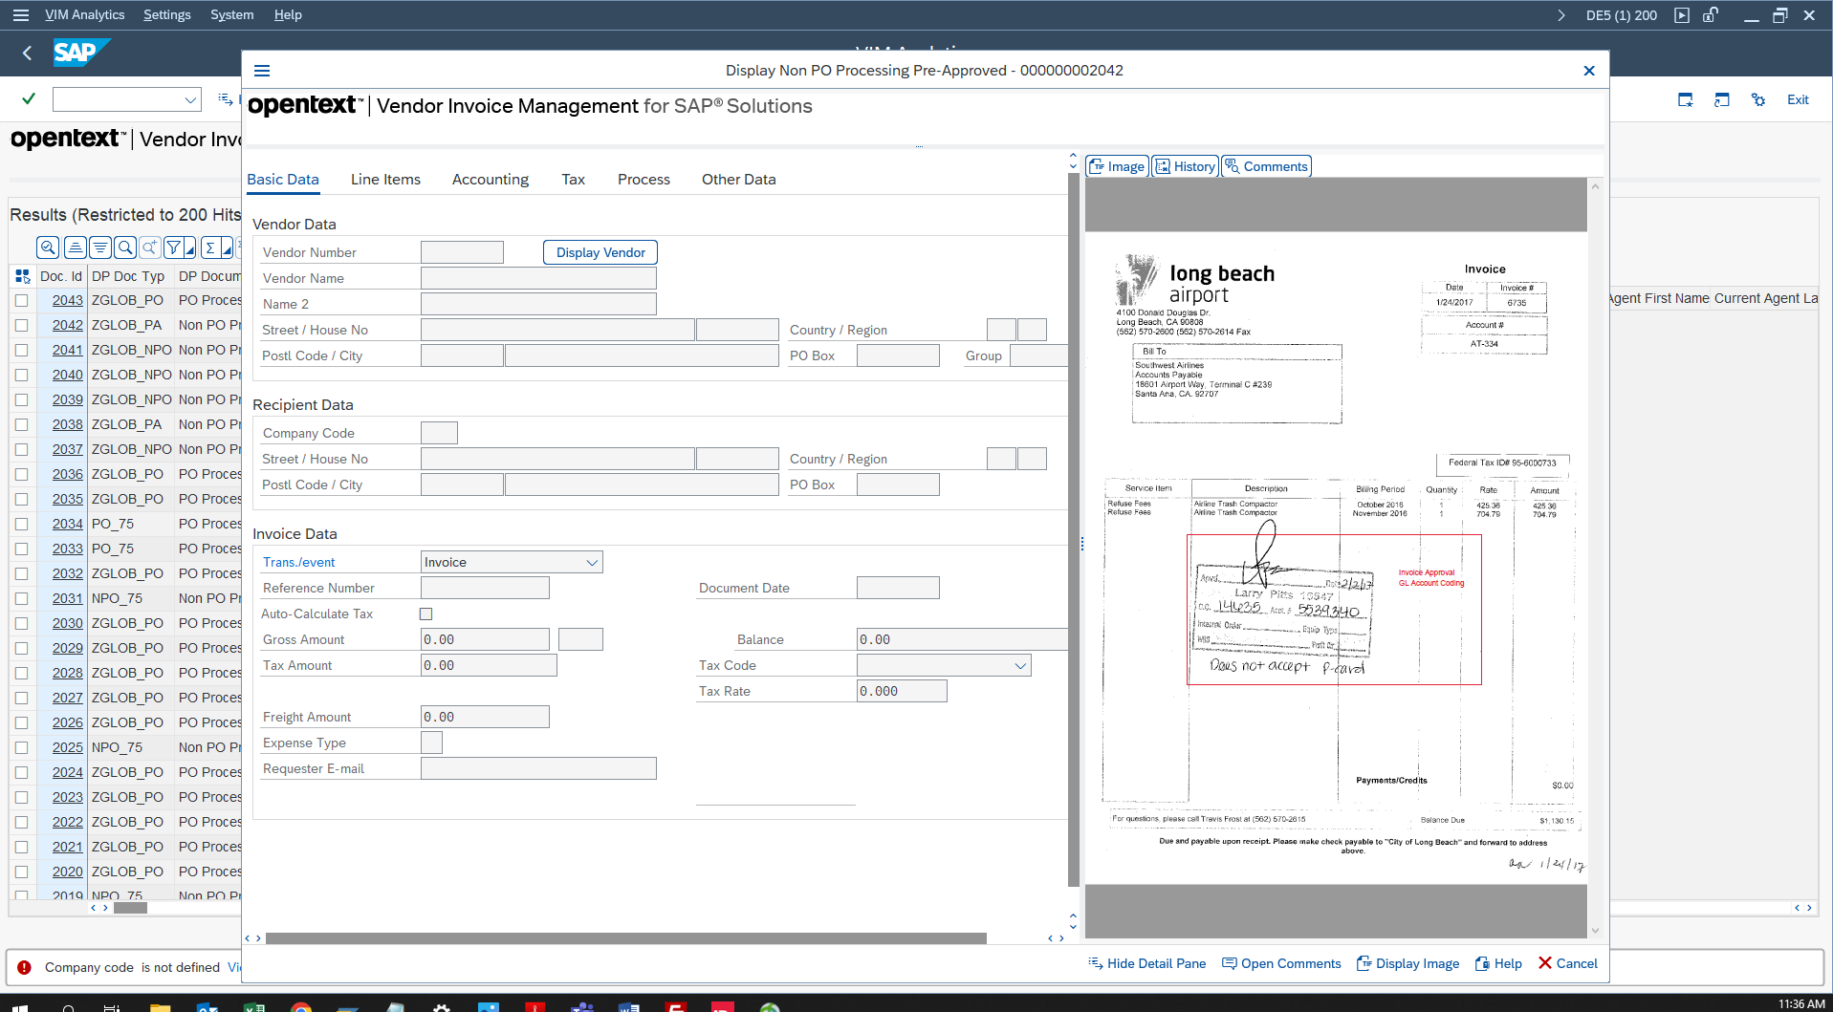
Task: Tick the row checkbox for document 2040
Action: [21, 375]
